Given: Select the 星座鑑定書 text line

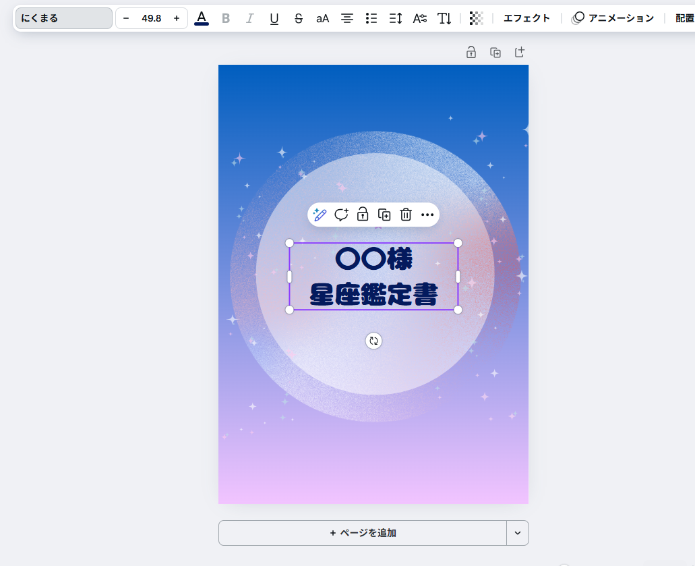Looking at the screenshot, I should 373,294.
